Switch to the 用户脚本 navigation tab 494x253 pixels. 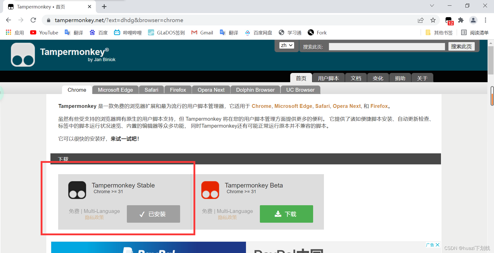tap(328, 78)
